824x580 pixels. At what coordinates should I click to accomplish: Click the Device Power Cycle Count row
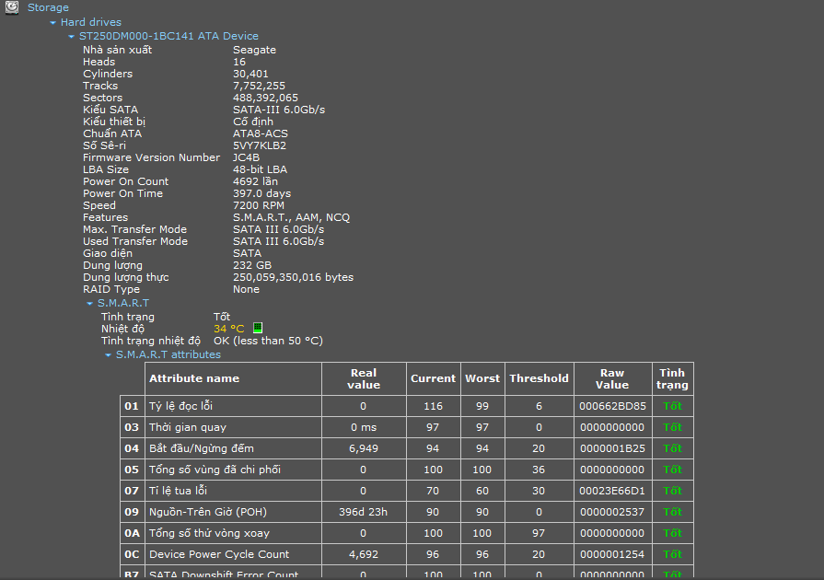(407, 554)
